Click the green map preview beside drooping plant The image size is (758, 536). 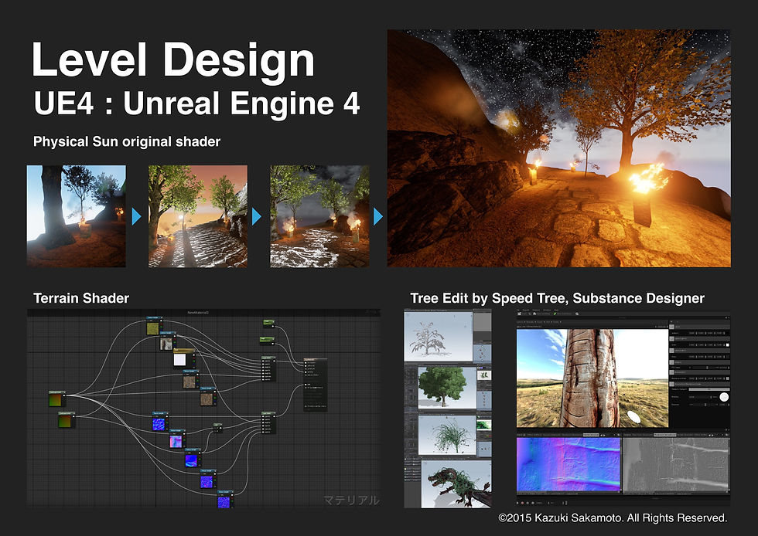(484, 425)
